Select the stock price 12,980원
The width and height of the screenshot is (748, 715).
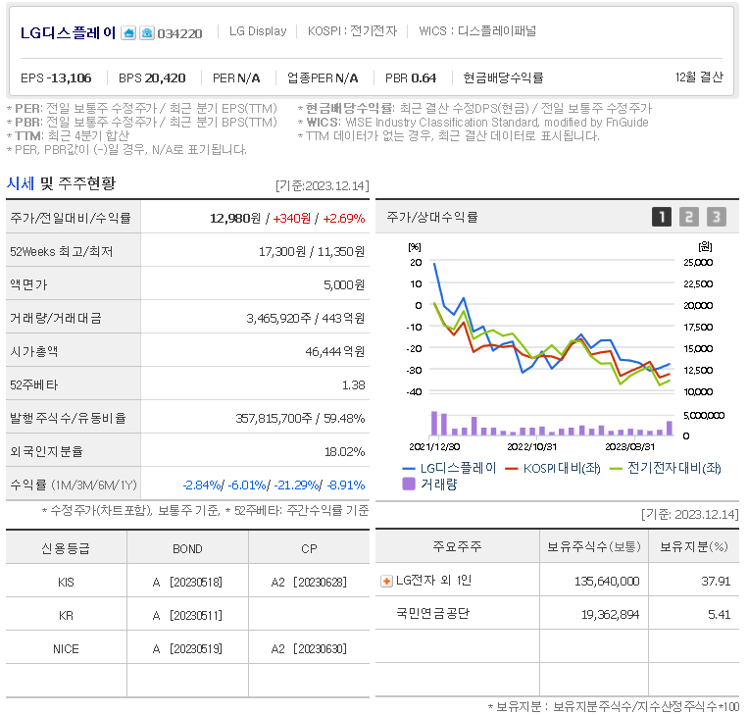[x=235, y=219]
